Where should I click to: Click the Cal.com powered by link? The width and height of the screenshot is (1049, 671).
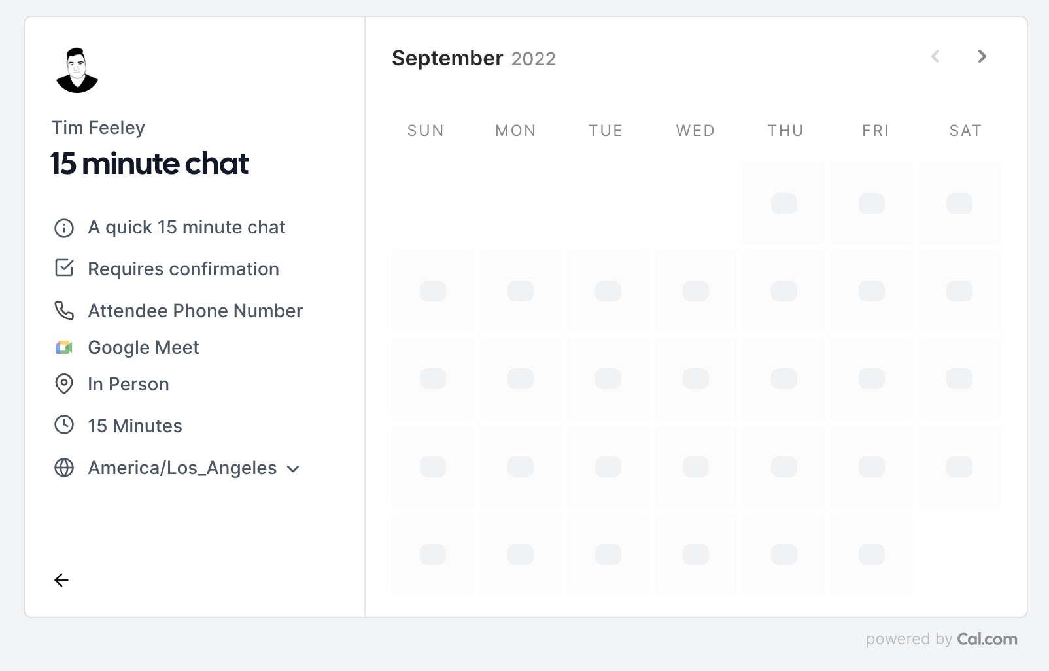coord(942,639)
